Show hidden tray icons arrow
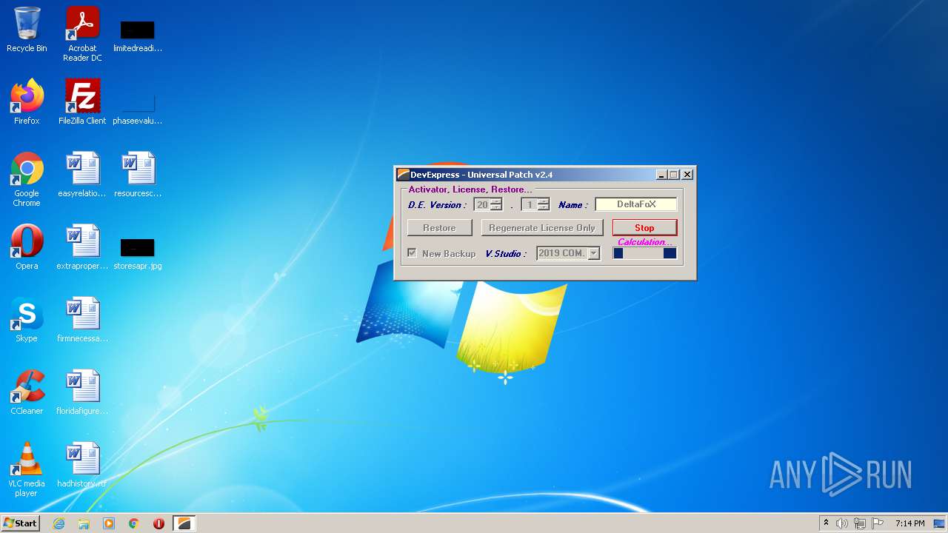948x533 pixels. 826,523
